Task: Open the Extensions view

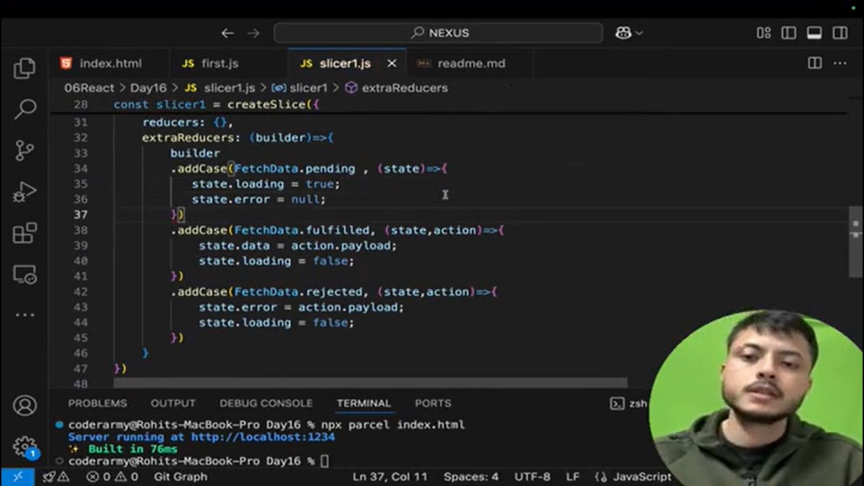Action: click(24, 231)
